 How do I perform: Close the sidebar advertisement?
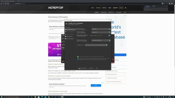coord(126,16)
